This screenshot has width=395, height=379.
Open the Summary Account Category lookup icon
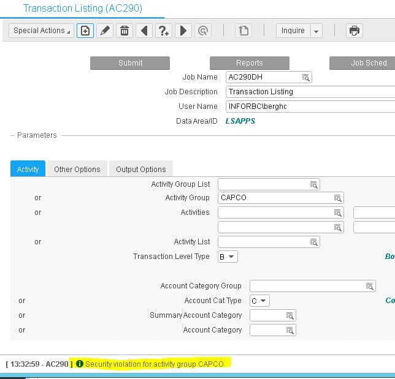pos(290,315)
